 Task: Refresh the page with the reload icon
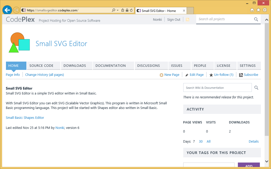point(131,10)
